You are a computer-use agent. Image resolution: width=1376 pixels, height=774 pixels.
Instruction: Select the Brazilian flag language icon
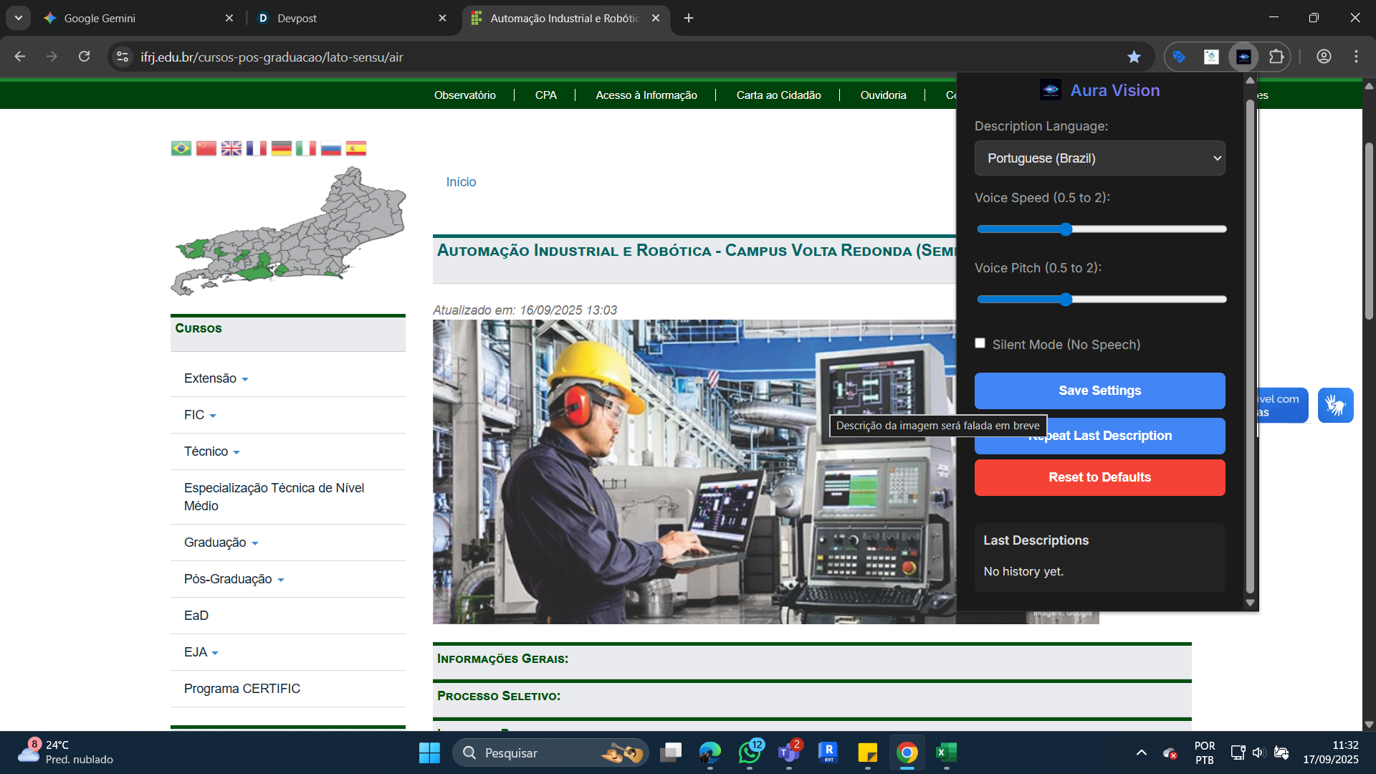click(x=181, y=148)
